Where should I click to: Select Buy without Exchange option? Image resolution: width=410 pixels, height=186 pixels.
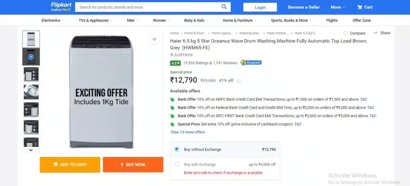coord(177,149)
